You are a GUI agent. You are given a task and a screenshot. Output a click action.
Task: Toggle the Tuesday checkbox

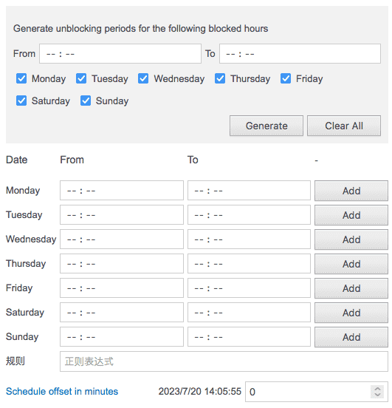(81, 78)
